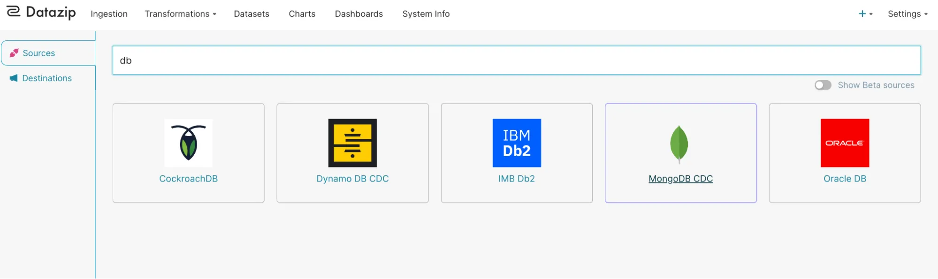Click the plus add icon
This screenshot has height=279, width=938.
(862, 14)
